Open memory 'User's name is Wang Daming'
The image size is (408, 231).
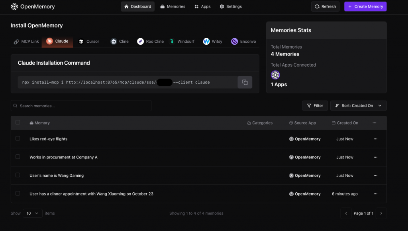coord(57,176)
